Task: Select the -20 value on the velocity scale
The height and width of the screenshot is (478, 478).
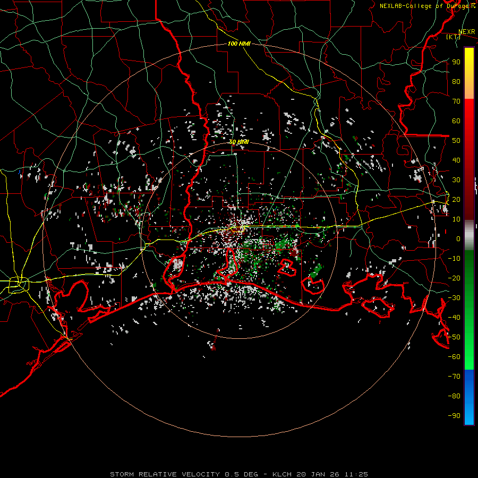Action: (454, 278)
